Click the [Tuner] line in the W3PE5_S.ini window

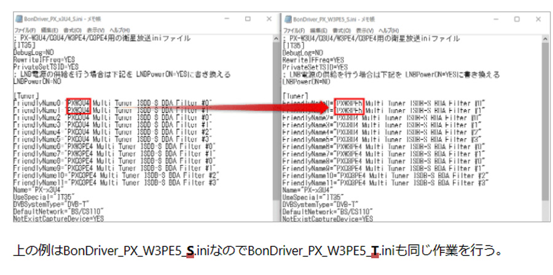(x=296, y=96)
